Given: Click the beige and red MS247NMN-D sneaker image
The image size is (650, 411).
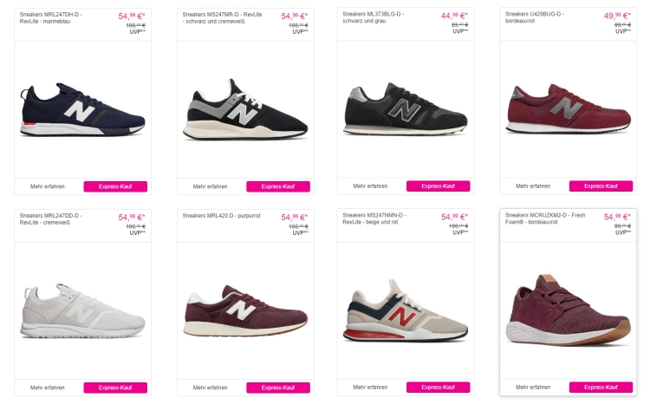Looking at the screenshot, I should [406, 310].
